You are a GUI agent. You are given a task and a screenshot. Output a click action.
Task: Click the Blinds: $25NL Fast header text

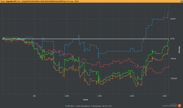[x=60, y=1]
